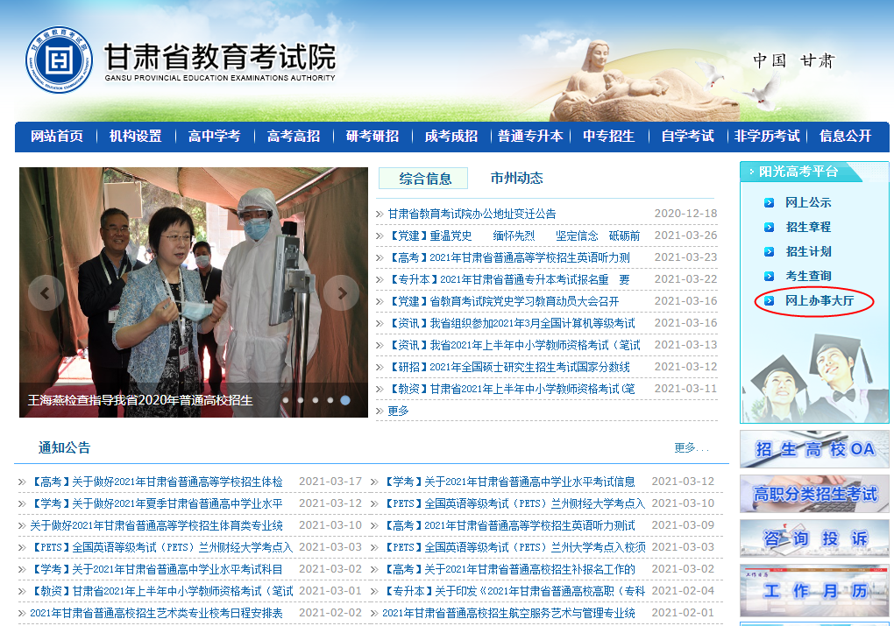Open 甘肃省教育考试院办公地址变迁公告 news link
The image size is (894, 626).
pos(472,214)
